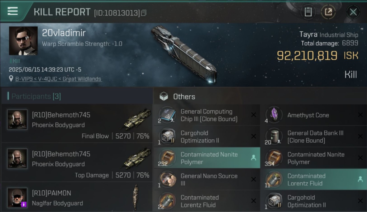
Task: Click the Tayra ship image
Action: tap(184, 54)
